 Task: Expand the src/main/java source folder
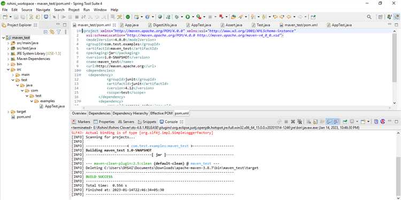9,43
